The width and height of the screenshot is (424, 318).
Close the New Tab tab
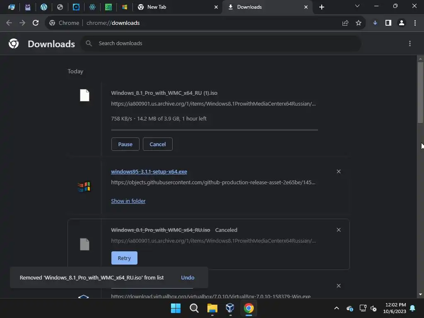216,7
